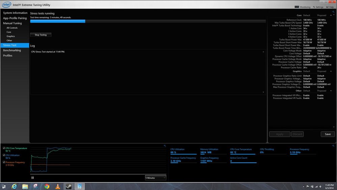
Task: Collapse the Core settings section
Action: pyautogui.click(x=331, y=15)
